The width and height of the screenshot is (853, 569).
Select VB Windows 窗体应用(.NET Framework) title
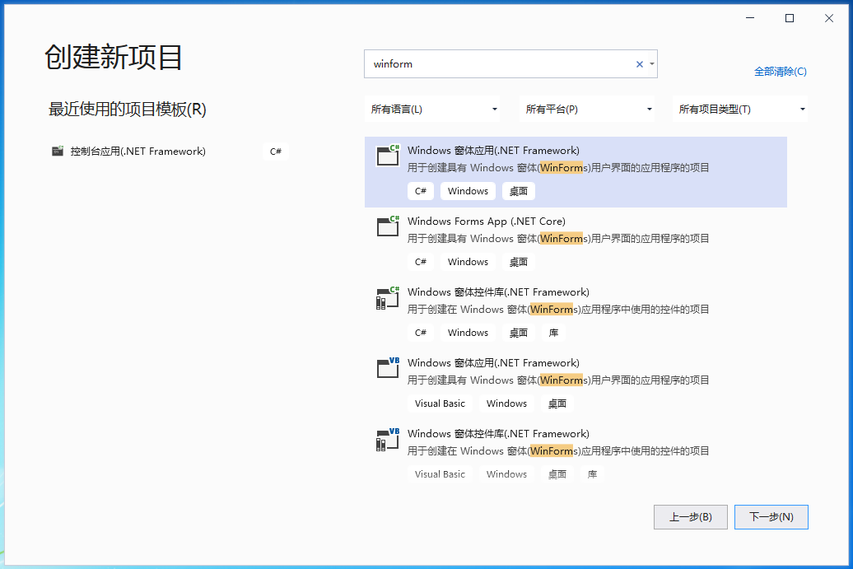493,363
